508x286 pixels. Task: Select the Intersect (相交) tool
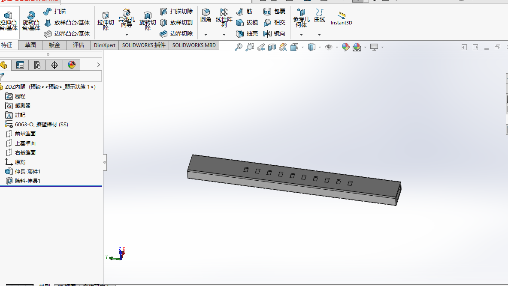coord(274,22)
